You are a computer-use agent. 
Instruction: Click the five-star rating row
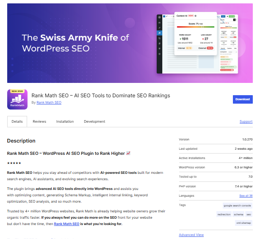pyautogui.click(x=14, y=163)
